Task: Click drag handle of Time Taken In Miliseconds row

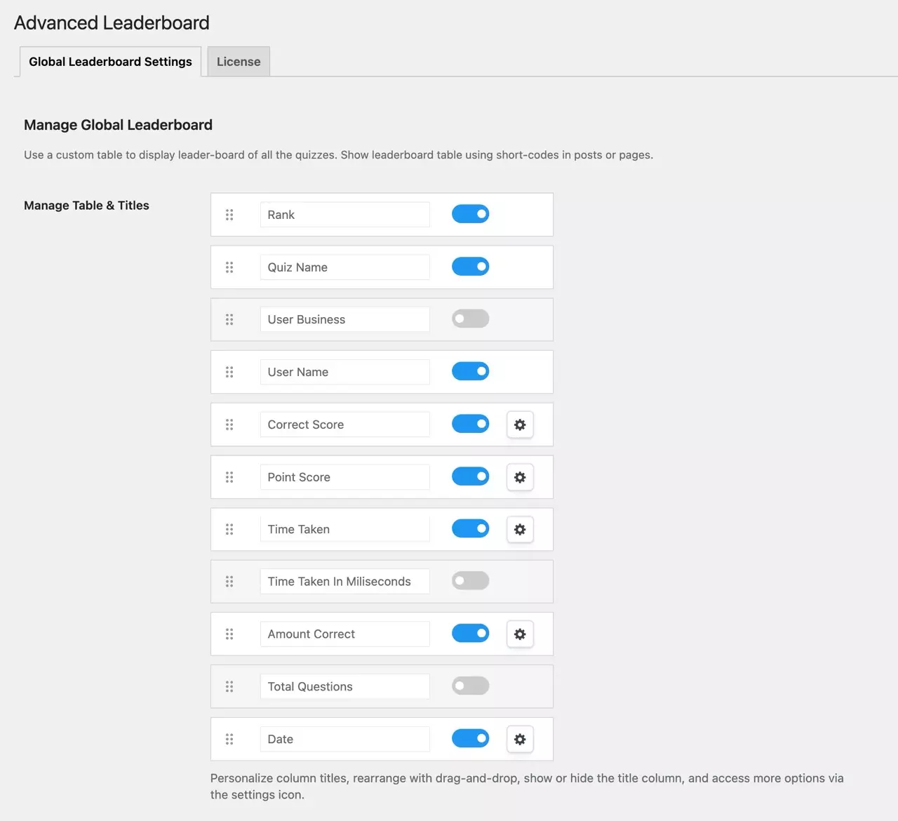Action: tap(229, 582)
